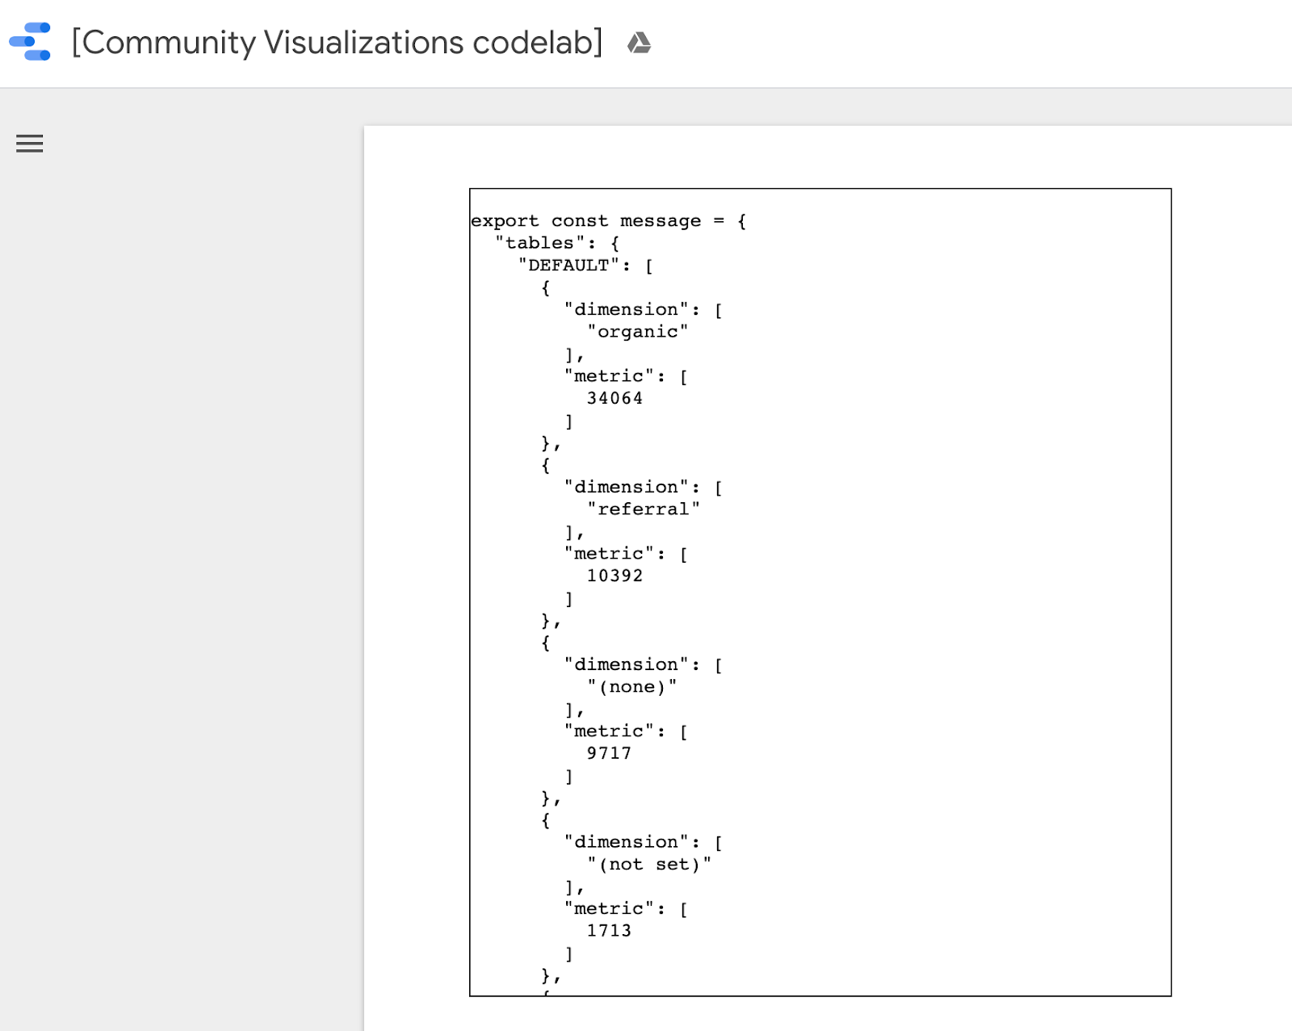Open the Google Drive folder icon
The width and height of the screenshot is (1292, 1031).
(639, 43)
